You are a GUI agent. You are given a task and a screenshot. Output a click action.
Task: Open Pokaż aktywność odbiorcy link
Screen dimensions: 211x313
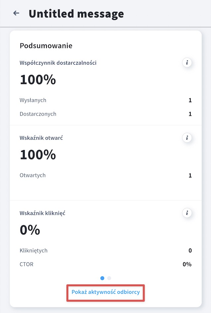(x=105, y=292)
